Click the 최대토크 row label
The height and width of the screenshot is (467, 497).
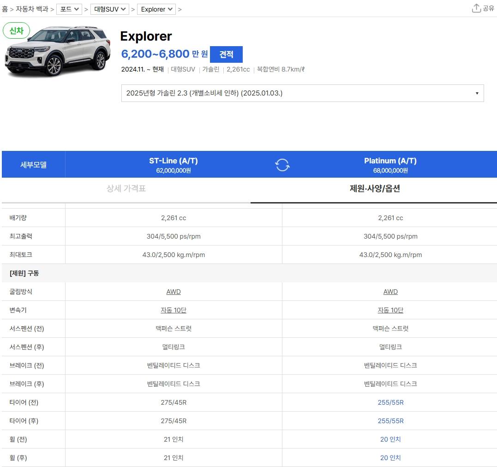21,255
